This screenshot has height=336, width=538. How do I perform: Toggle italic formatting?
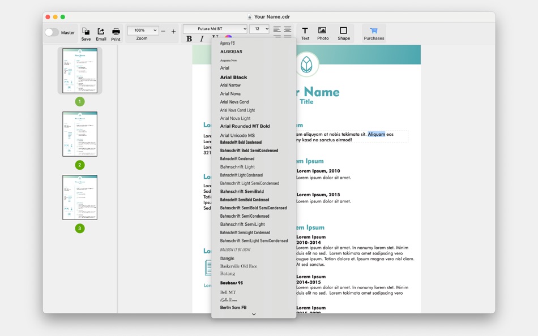click(x=202, y=38)
